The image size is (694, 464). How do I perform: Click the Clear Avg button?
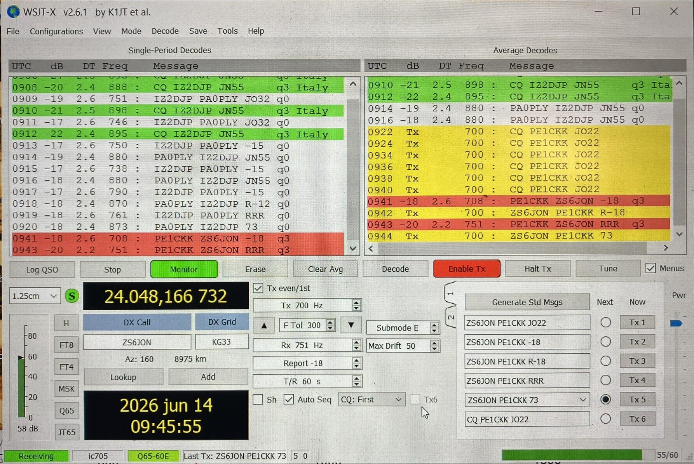coord(325,269)
